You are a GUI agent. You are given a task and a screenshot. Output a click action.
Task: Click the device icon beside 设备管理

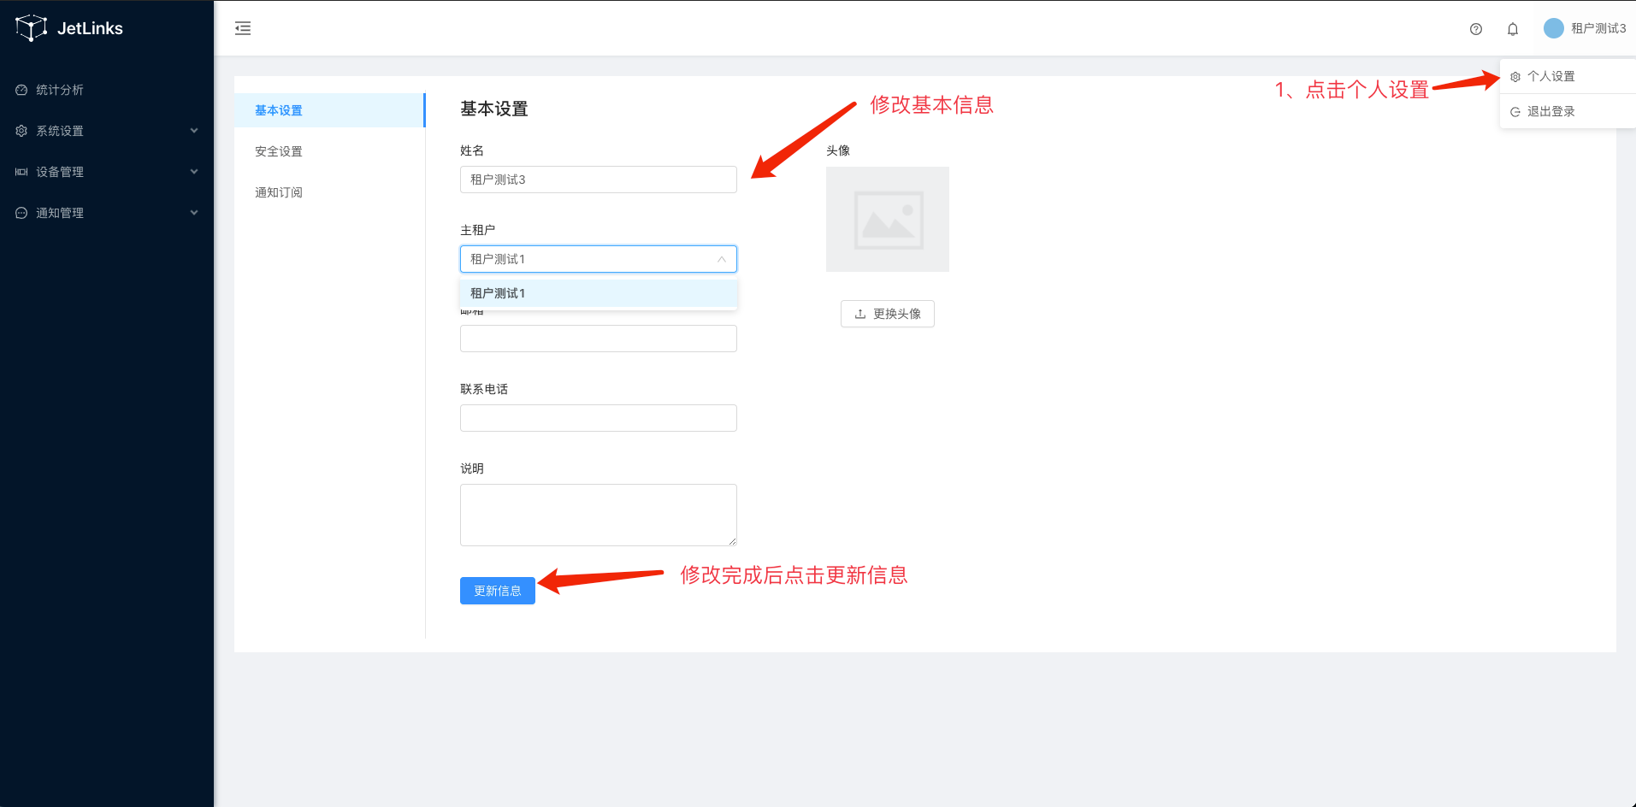(x=21, y=172)
